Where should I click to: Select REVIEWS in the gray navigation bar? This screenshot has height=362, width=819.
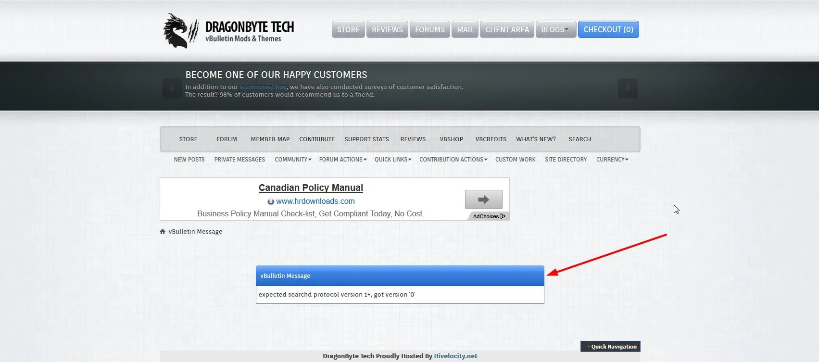[x=413, y=139]
